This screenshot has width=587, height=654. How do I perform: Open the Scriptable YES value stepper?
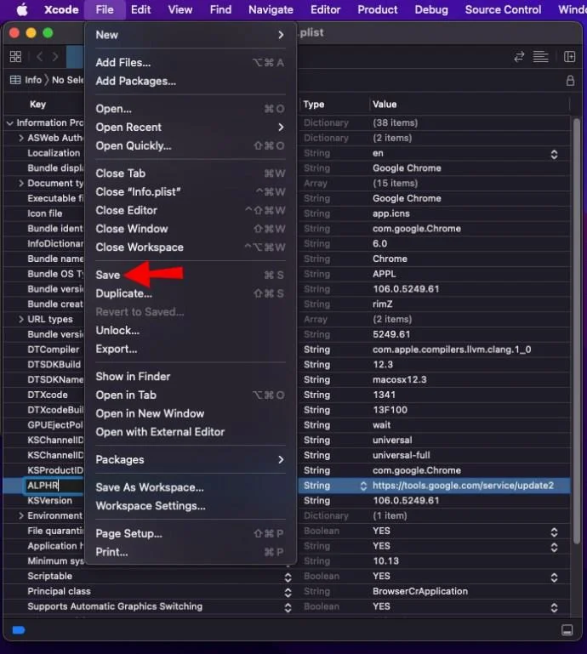[554, 577]
